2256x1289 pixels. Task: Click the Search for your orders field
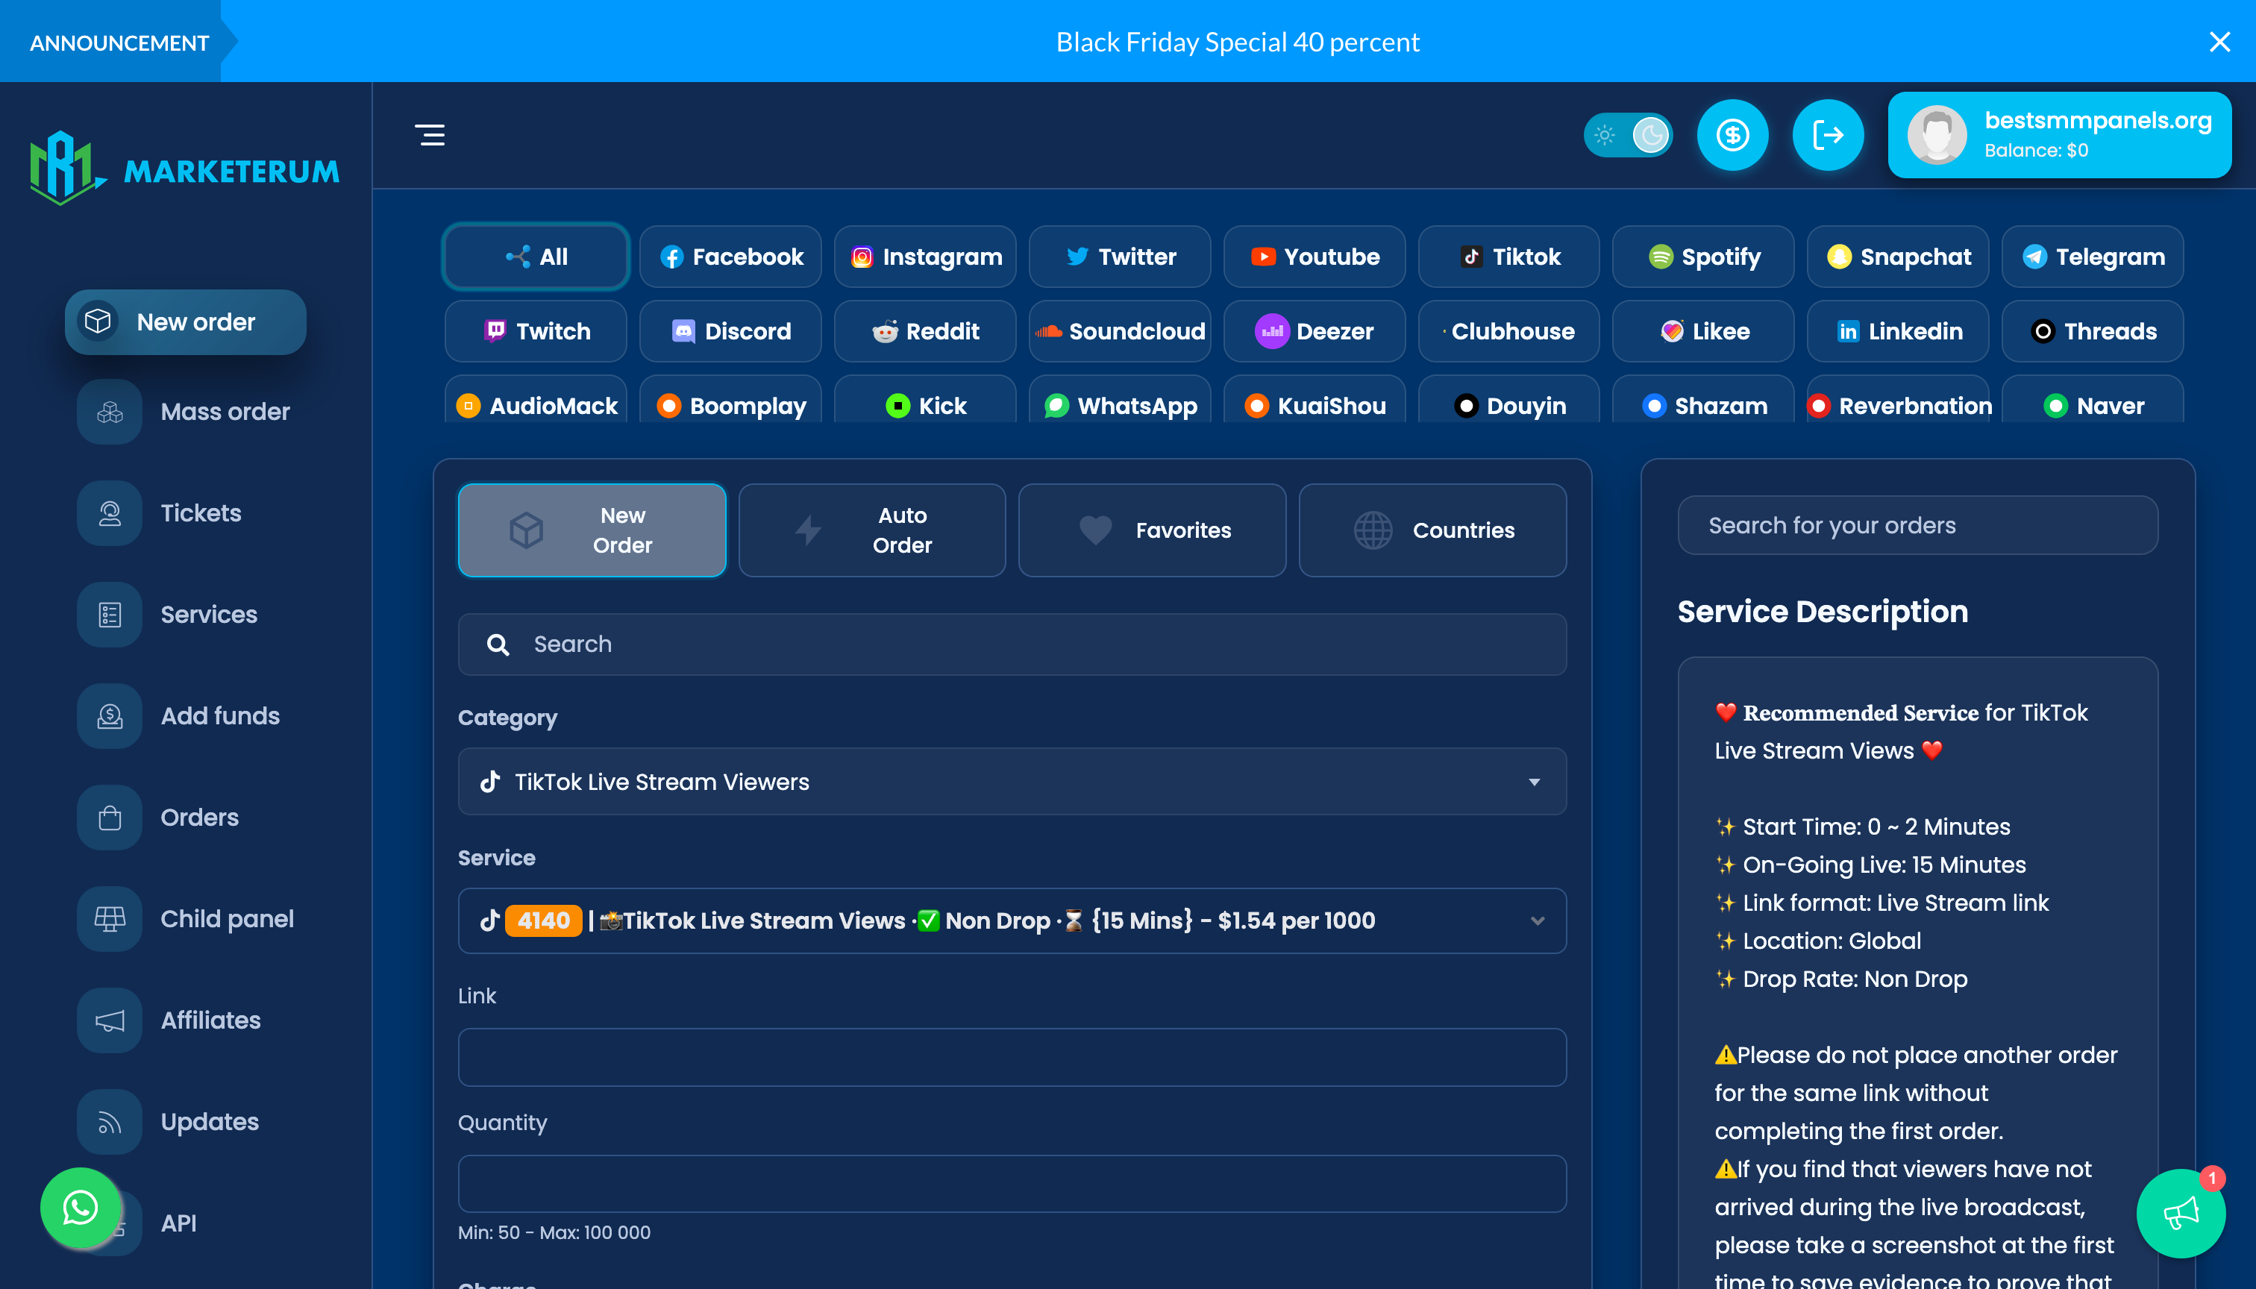point(1918,525)
